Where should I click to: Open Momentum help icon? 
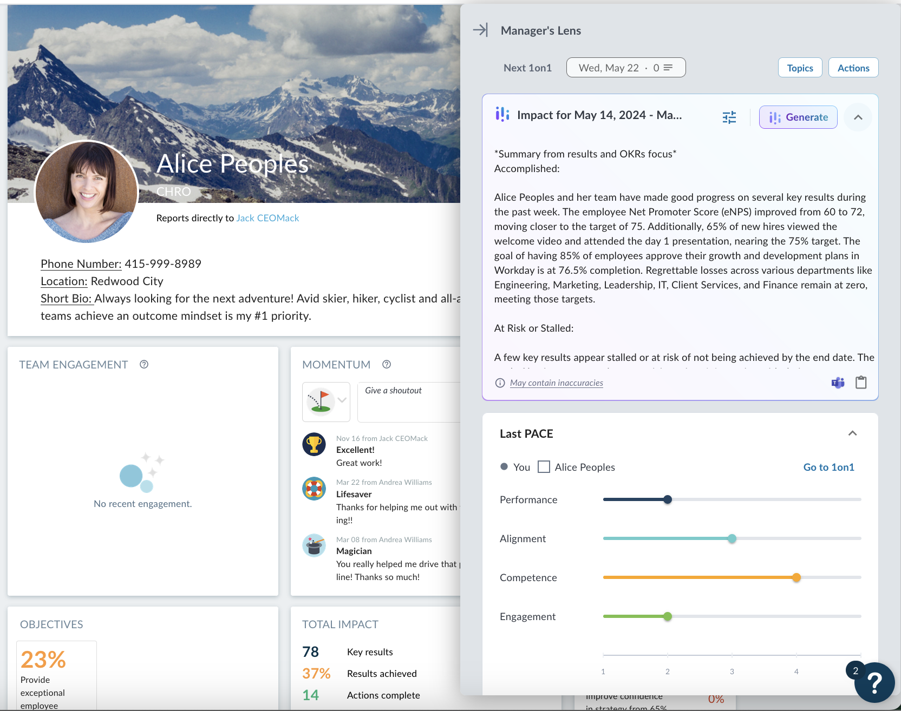pyautogui.click(x=387, y=365)
